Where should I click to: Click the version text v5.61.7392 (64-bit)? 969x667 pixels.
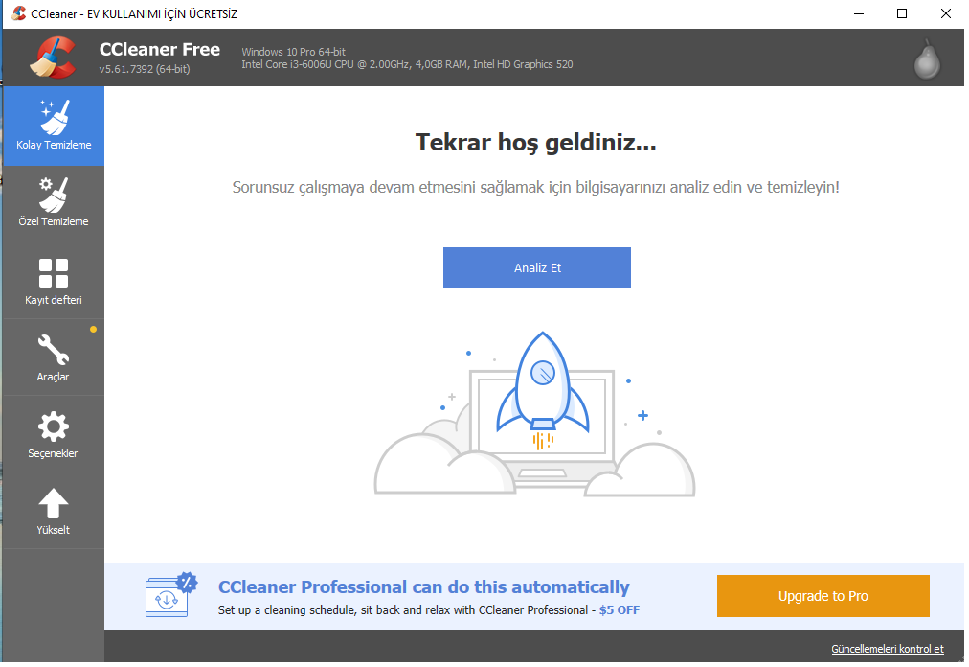pos(145,69)
